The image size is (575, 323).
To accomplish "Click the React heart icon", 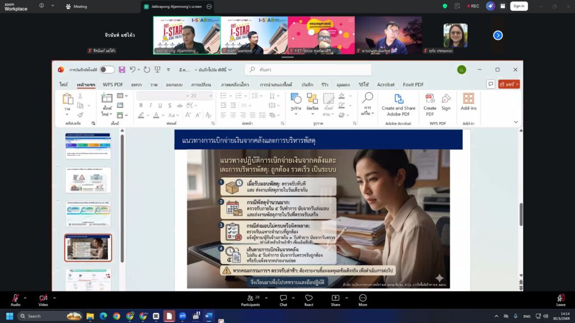I will click(x=308, y=298).
